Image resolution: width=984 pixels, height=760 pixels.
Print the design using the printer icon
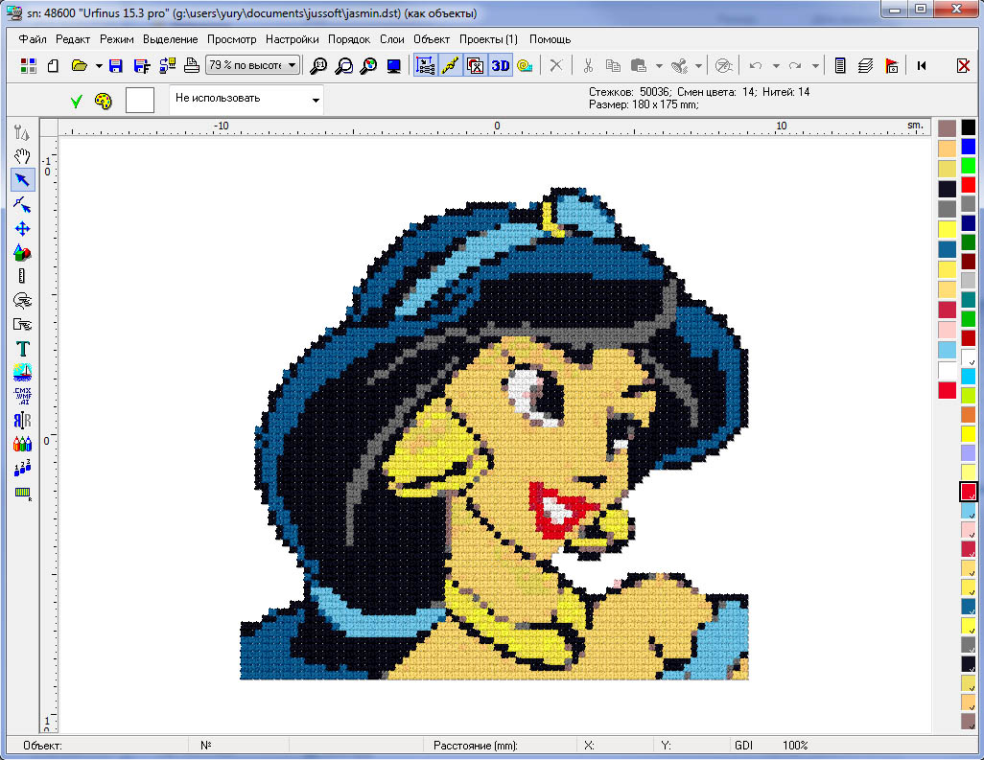coord(192,65)
